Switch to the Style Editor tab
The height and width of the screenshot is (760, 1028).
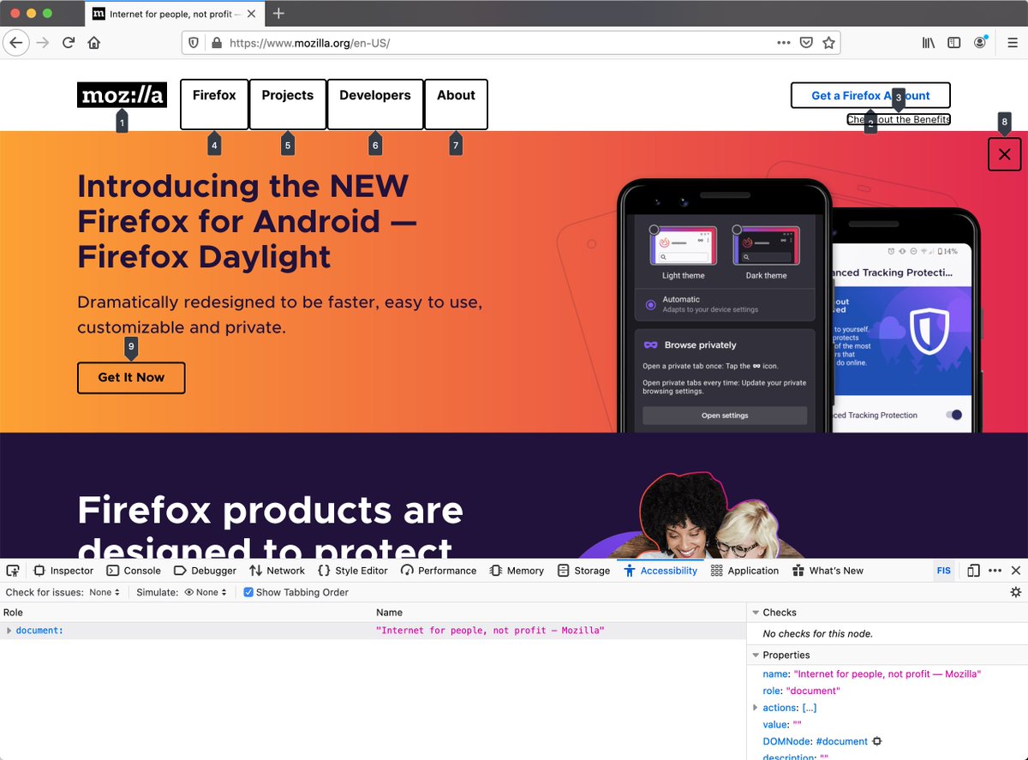353,571
